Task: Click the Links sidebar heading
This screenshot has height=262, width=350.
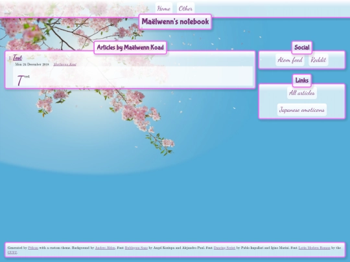Action: coord(302,80)
